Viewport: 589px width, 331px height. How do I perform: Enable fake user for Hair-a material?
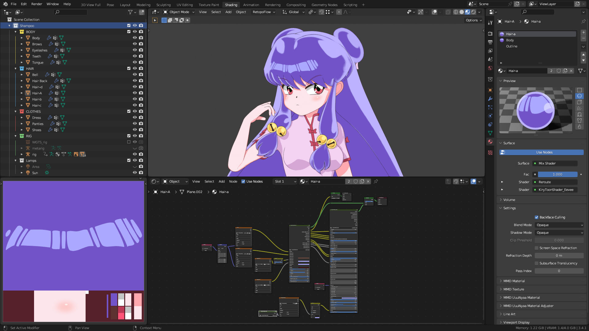pos(559,71)
